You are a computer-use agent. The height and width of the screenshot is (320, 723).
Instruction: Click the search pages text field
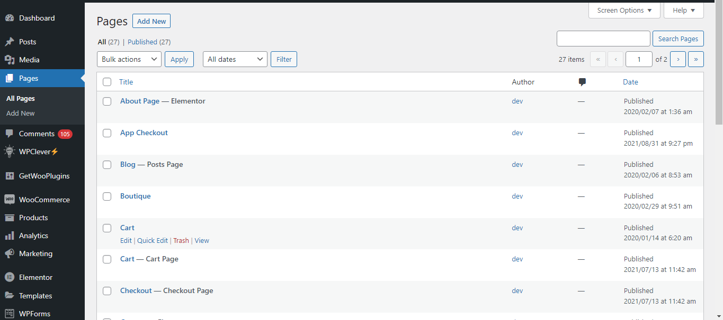[x=603, y=39]
